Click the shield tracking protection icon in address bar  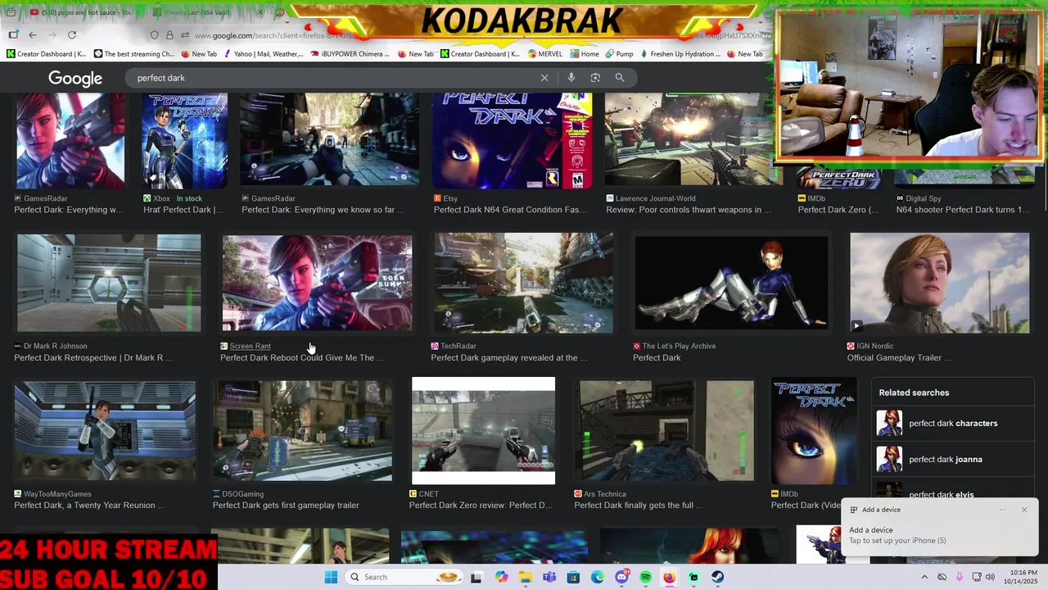click(x=154, y=35)
